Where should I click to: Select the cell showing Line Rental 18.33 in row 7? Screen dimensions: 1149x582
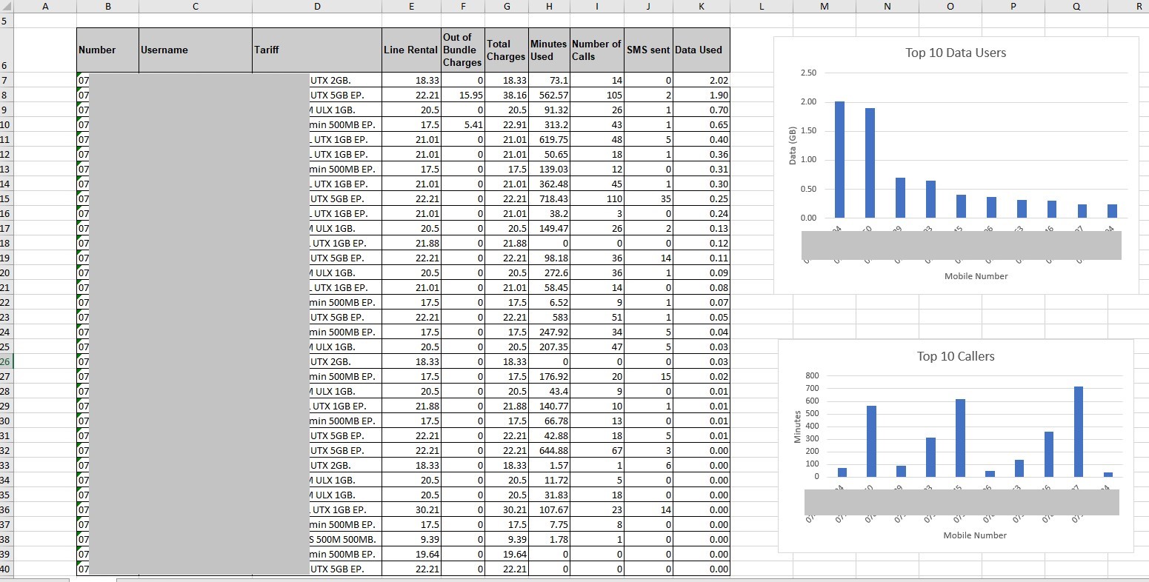(411, 80)
